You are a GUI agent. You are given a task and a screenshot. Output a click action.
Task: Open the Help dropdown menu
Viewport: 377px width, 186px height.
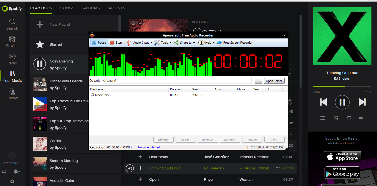point(206,43)
